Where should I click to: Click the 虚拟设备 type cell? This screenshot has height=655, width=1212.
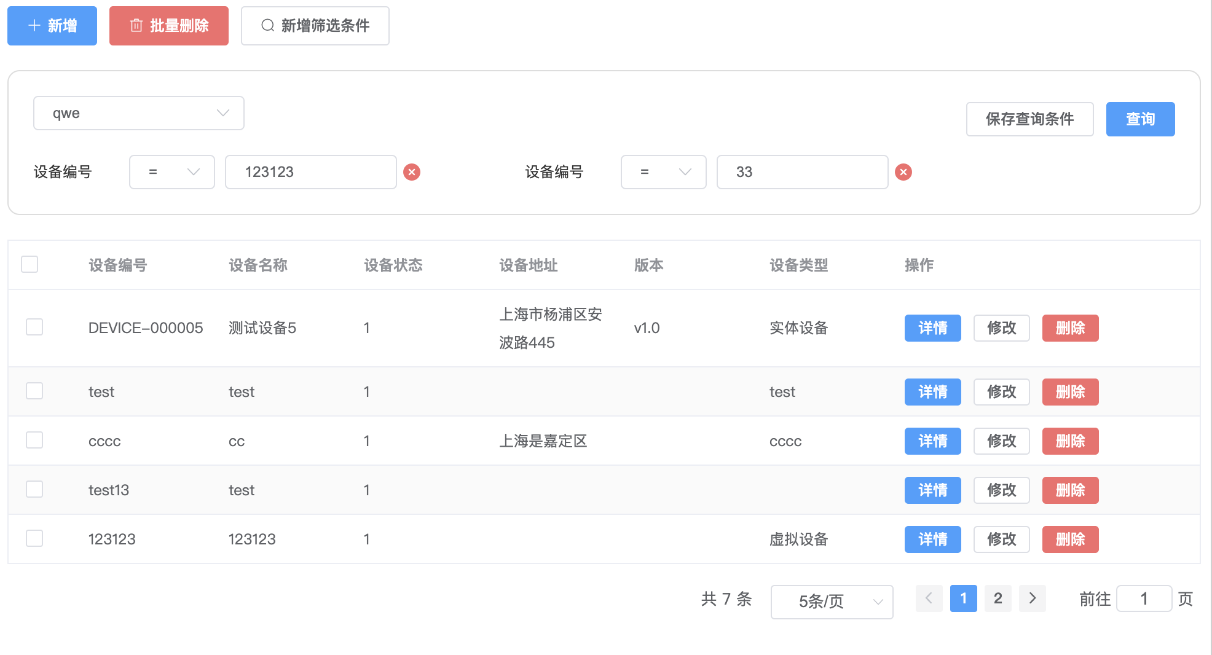[x=799, y=539]
